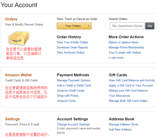Screen dimensions: 159x137
Task: Click the Gift Cards heading
Action: (118, 75)
